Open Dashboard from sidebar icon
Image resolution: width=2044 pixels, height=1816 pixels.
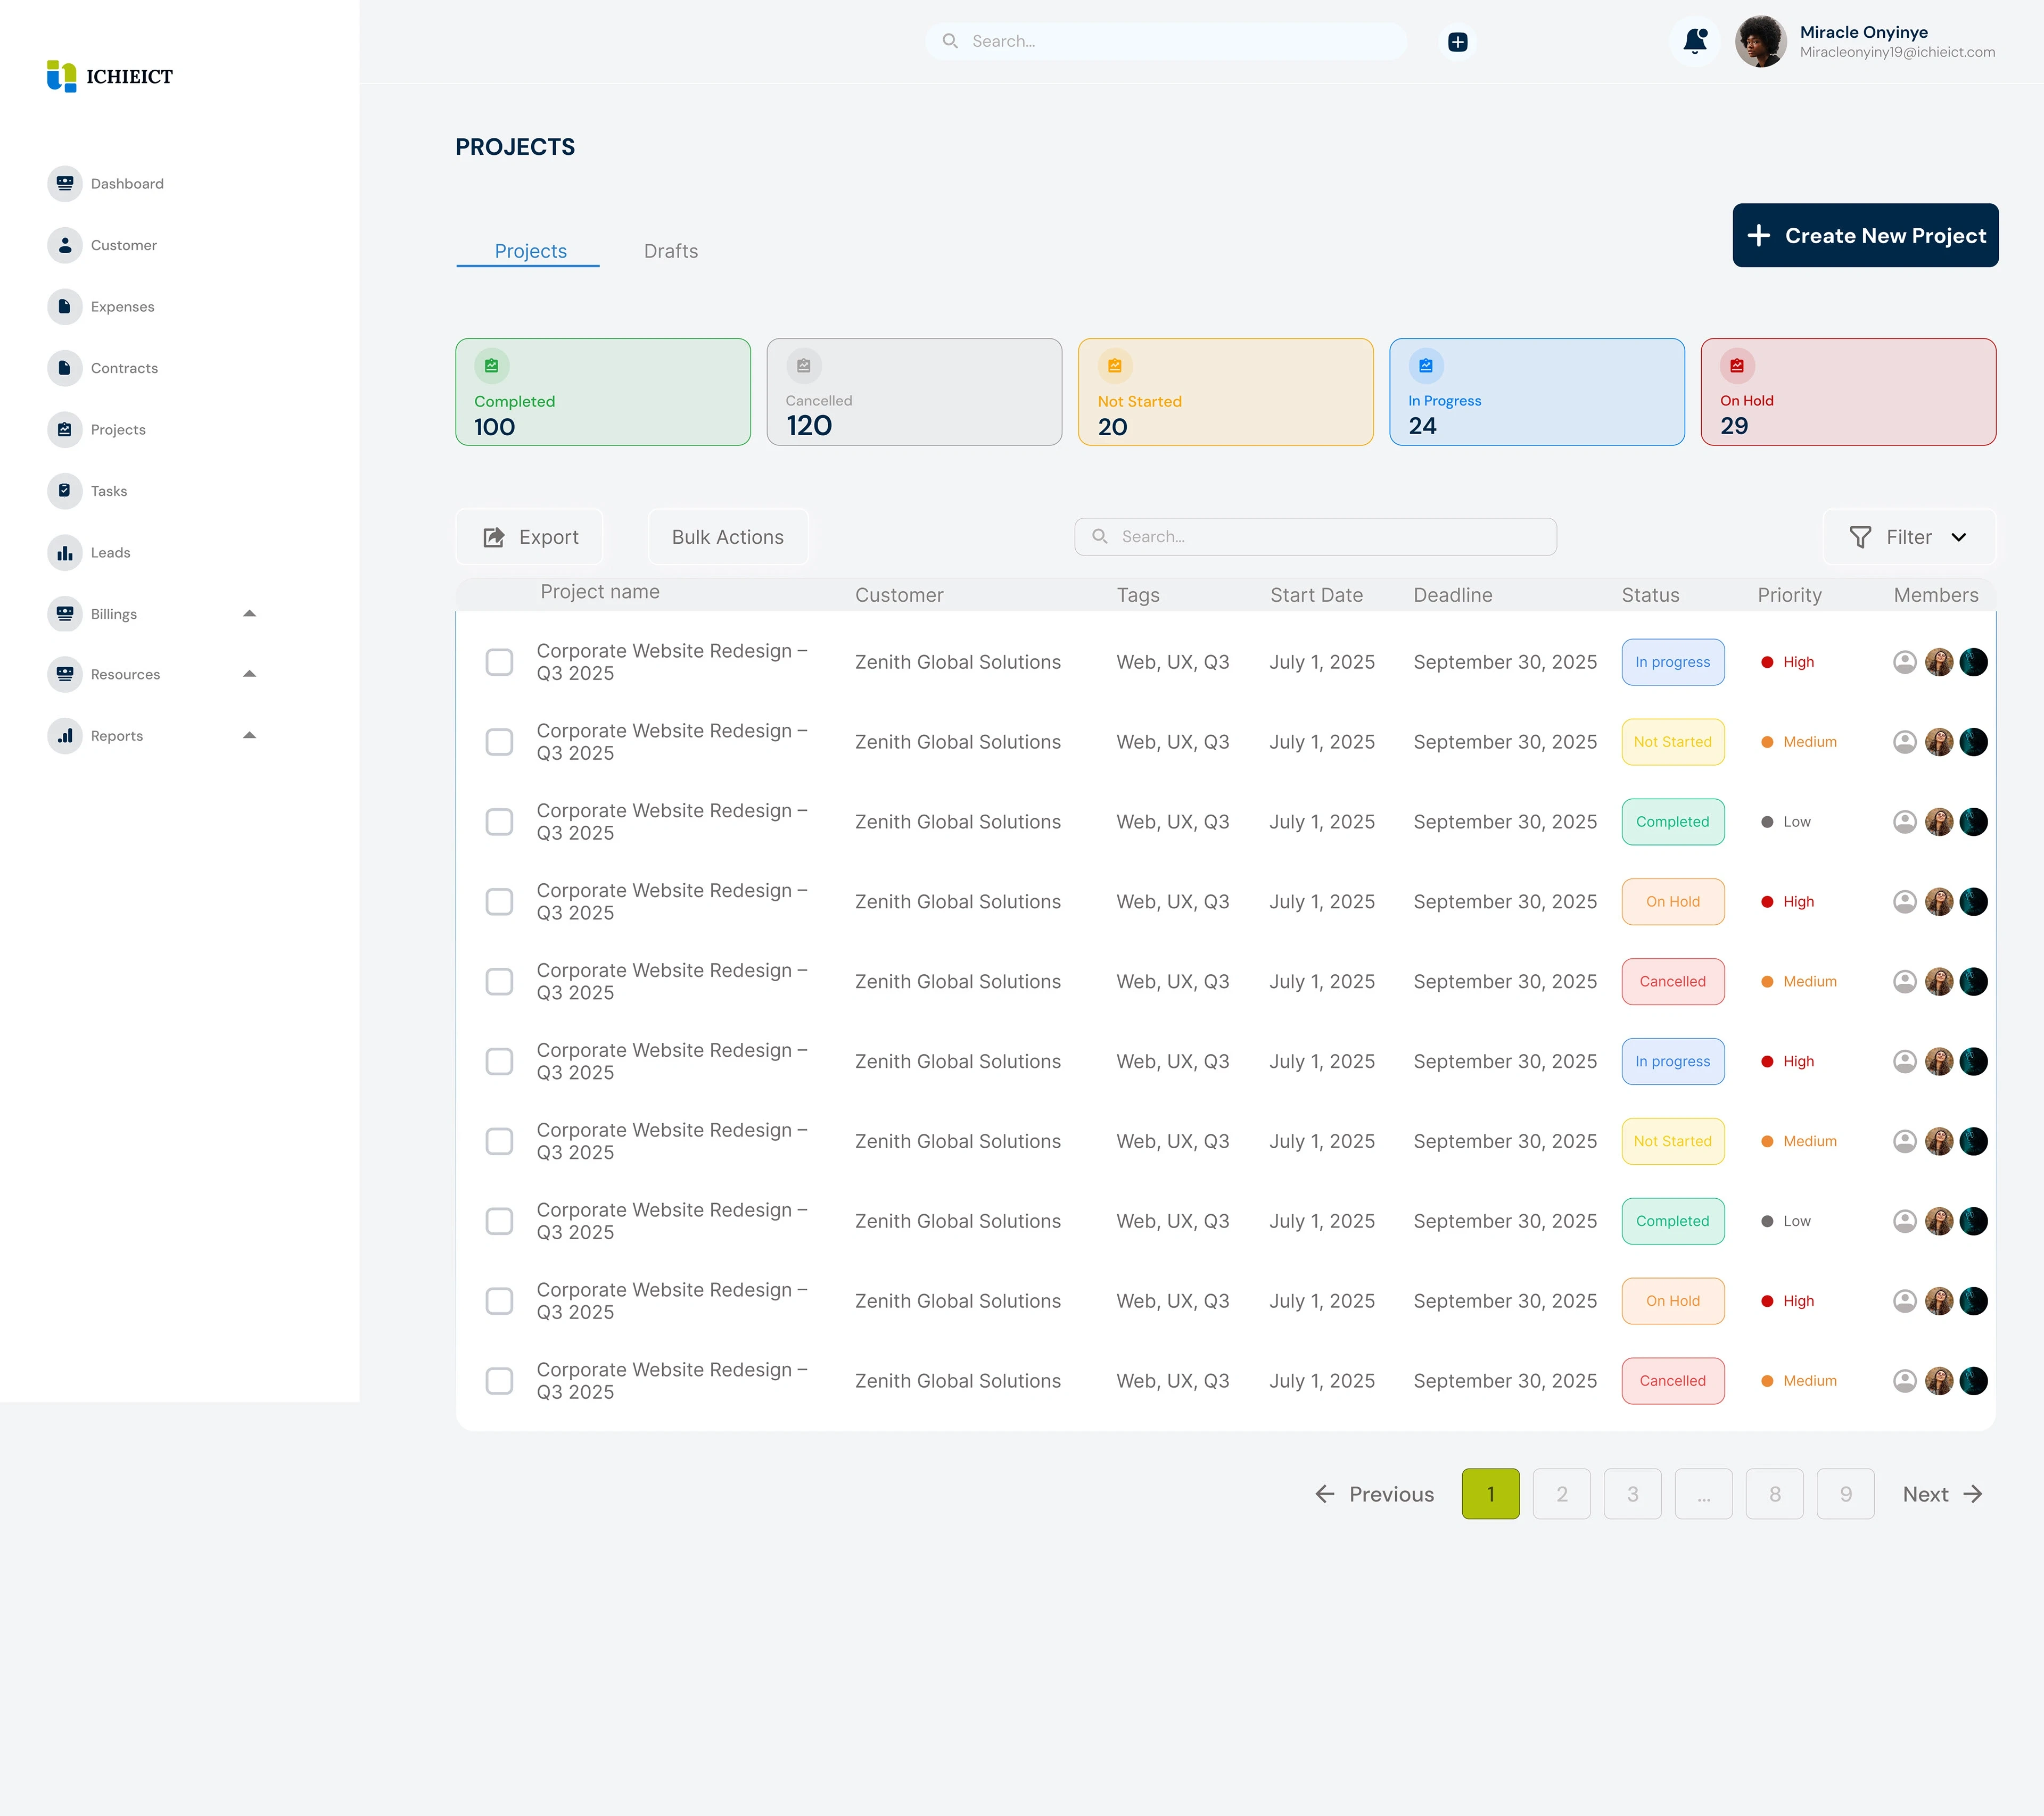pos(65,184)
